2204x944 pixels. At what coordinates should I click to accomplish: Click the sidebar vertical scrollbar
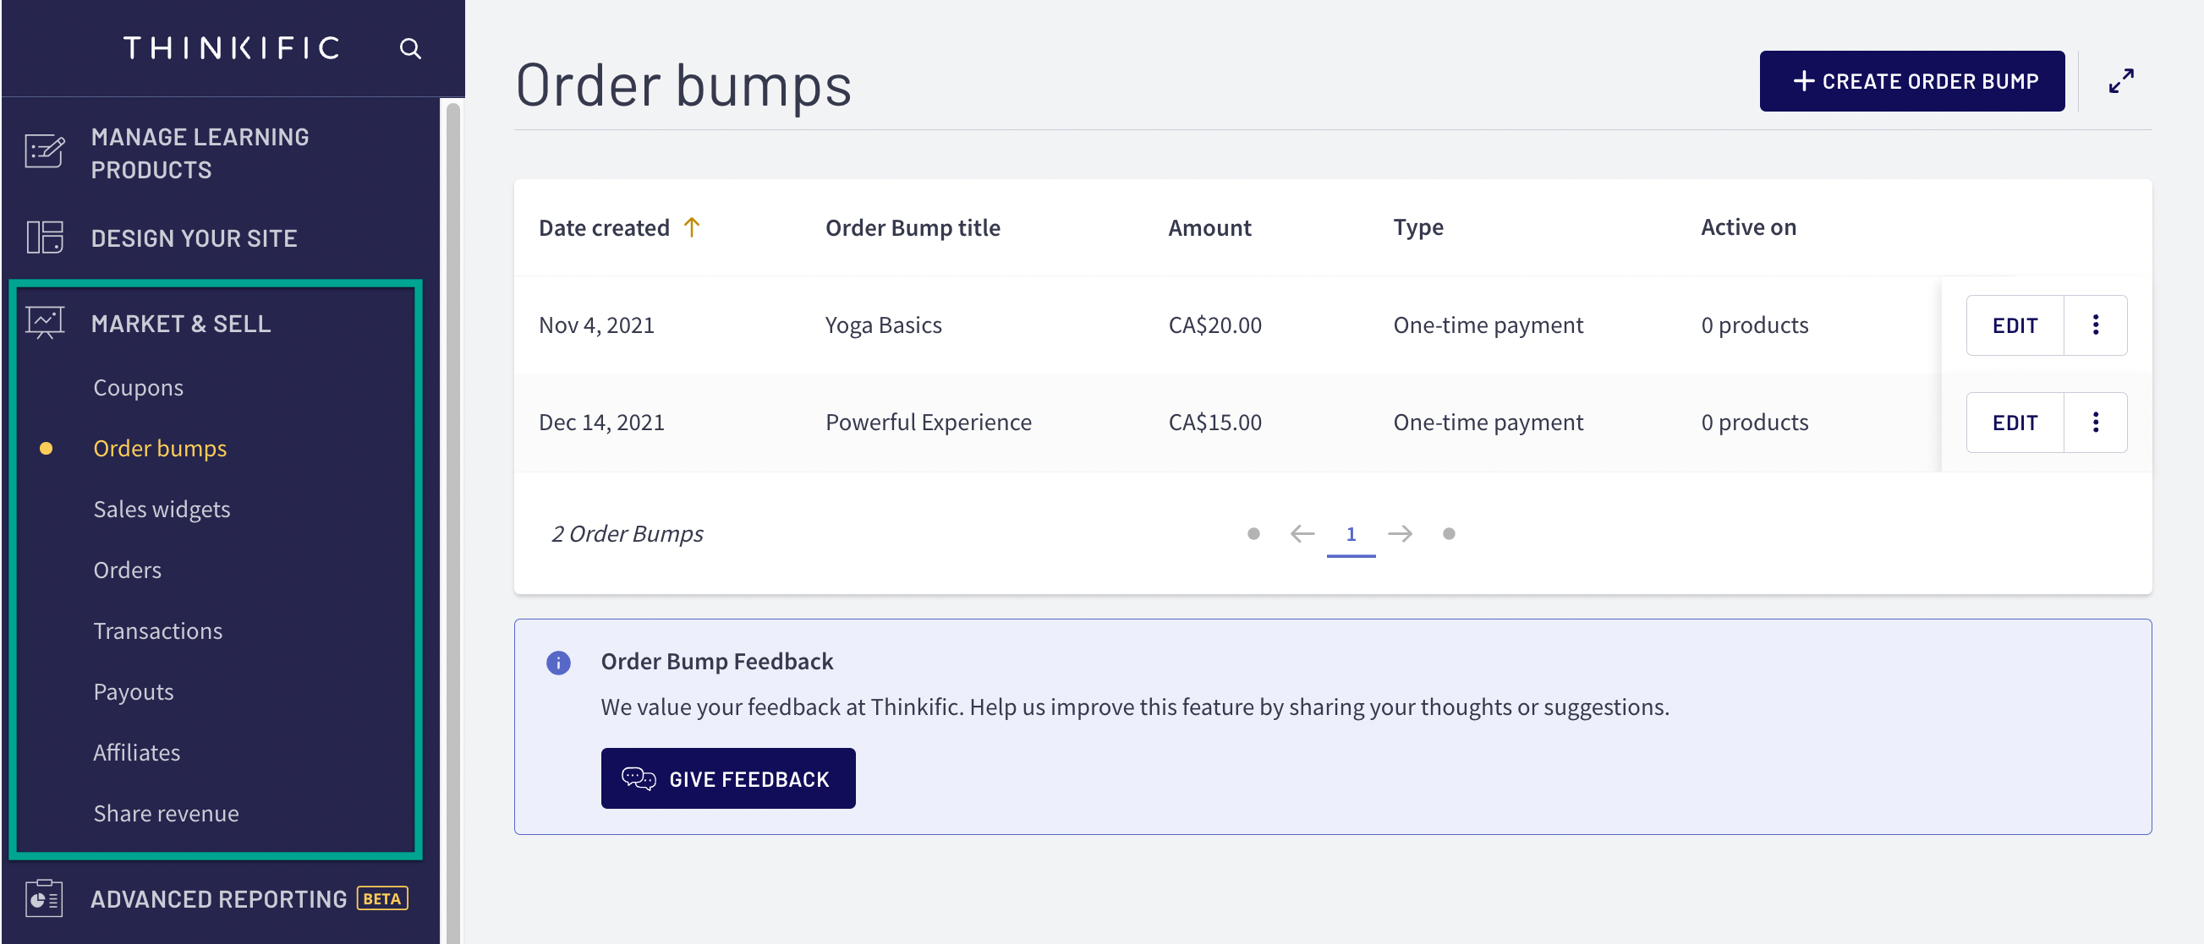point(452,521)
